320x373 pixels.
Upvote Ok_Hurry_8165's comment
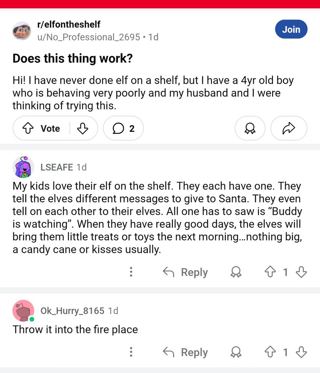(270, 352)
